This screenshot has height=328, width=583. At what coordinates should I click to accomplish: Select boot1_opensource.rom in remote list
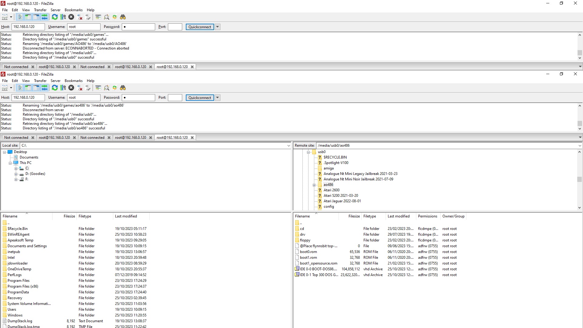tap(319, 263)
